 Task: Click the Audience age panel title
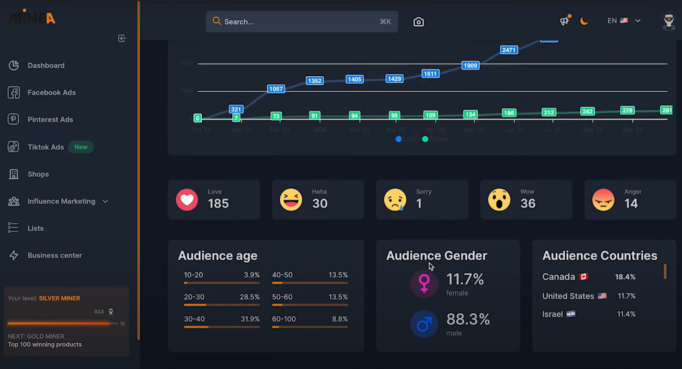point(218,256)
